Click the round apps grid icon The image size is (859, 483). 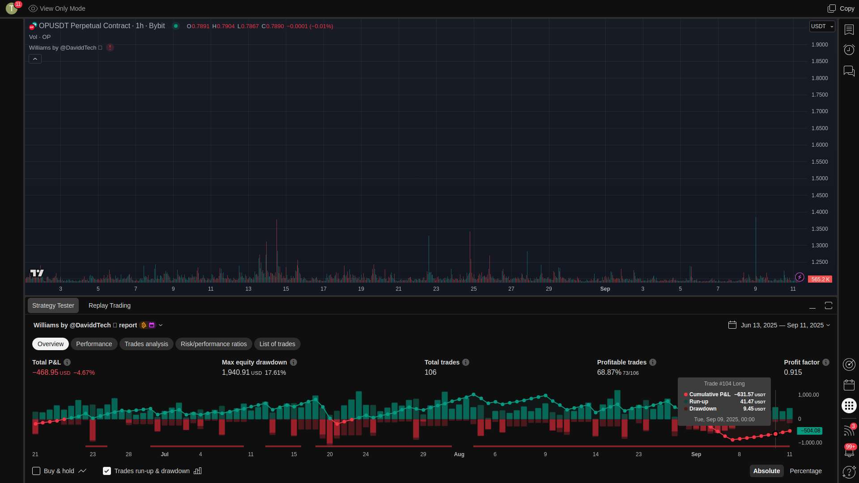point(849,406)
